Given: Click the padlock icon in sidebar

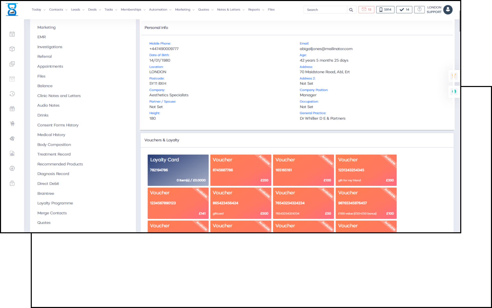Looking at the screenshot, I should pos(12,183).
